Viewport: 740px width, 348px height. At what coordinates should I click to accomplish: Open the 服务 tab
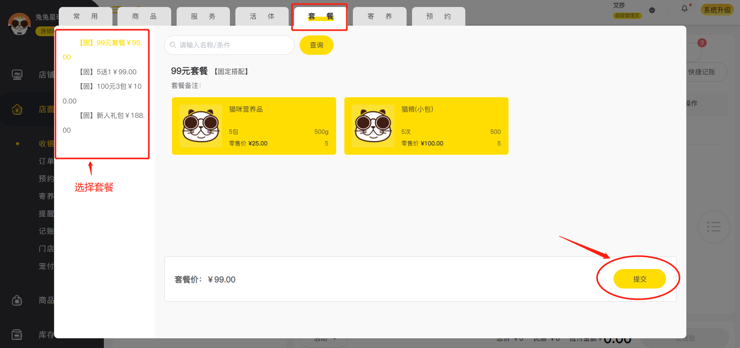click(203, 16)
